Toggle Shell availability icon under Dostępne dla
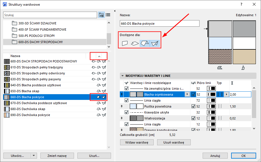The height and width of the screenshot is (162, 261). [155, 43]
